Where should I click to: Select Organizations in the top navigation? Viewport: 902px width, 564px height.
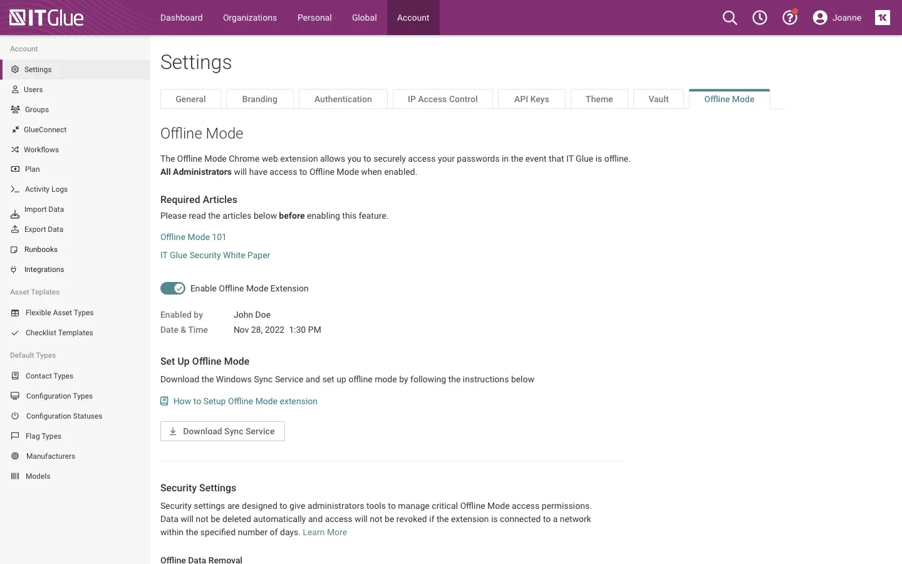(250, 18)
